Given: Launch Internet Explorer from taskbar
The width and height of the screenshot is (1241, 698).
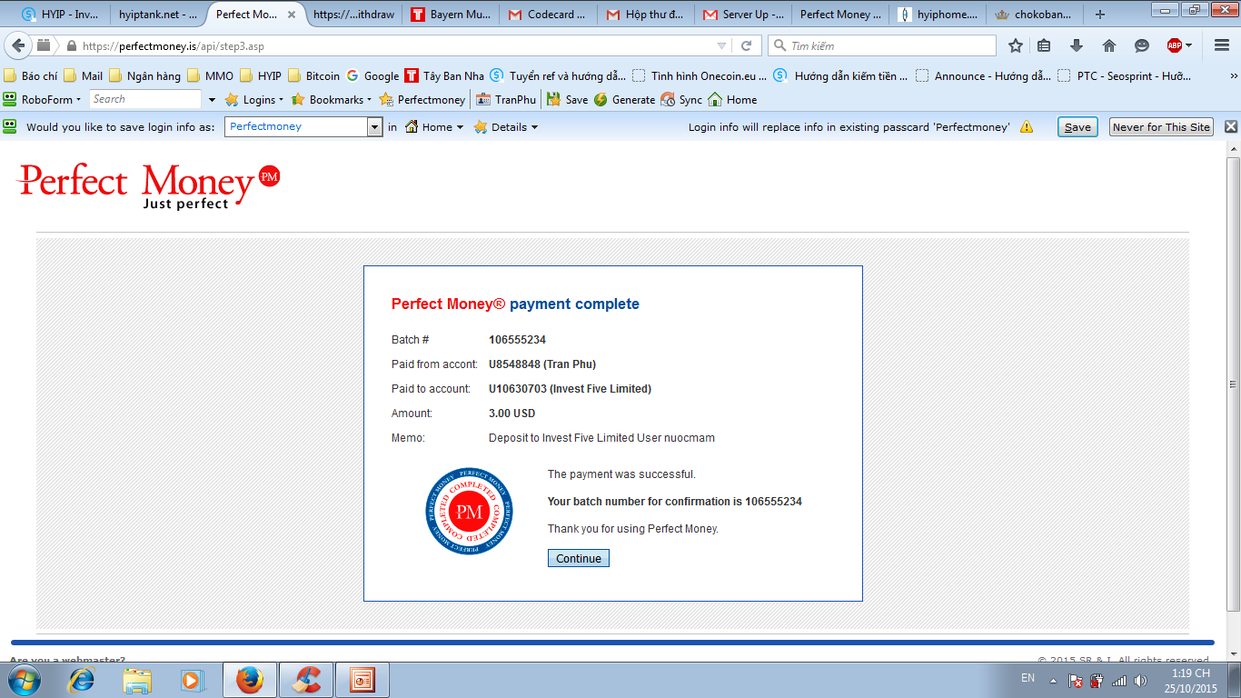Looking at the screenshot, I should (x=82, y=680).
